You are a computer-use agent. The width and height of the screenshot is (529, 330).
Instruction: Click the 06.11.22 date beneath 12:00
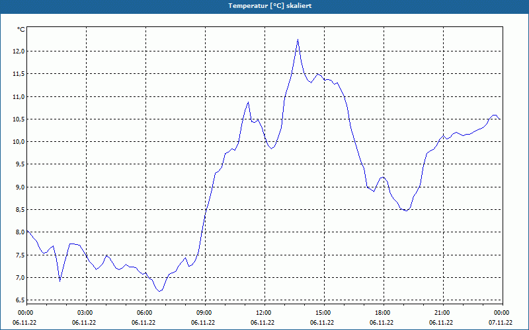[263, 323]
